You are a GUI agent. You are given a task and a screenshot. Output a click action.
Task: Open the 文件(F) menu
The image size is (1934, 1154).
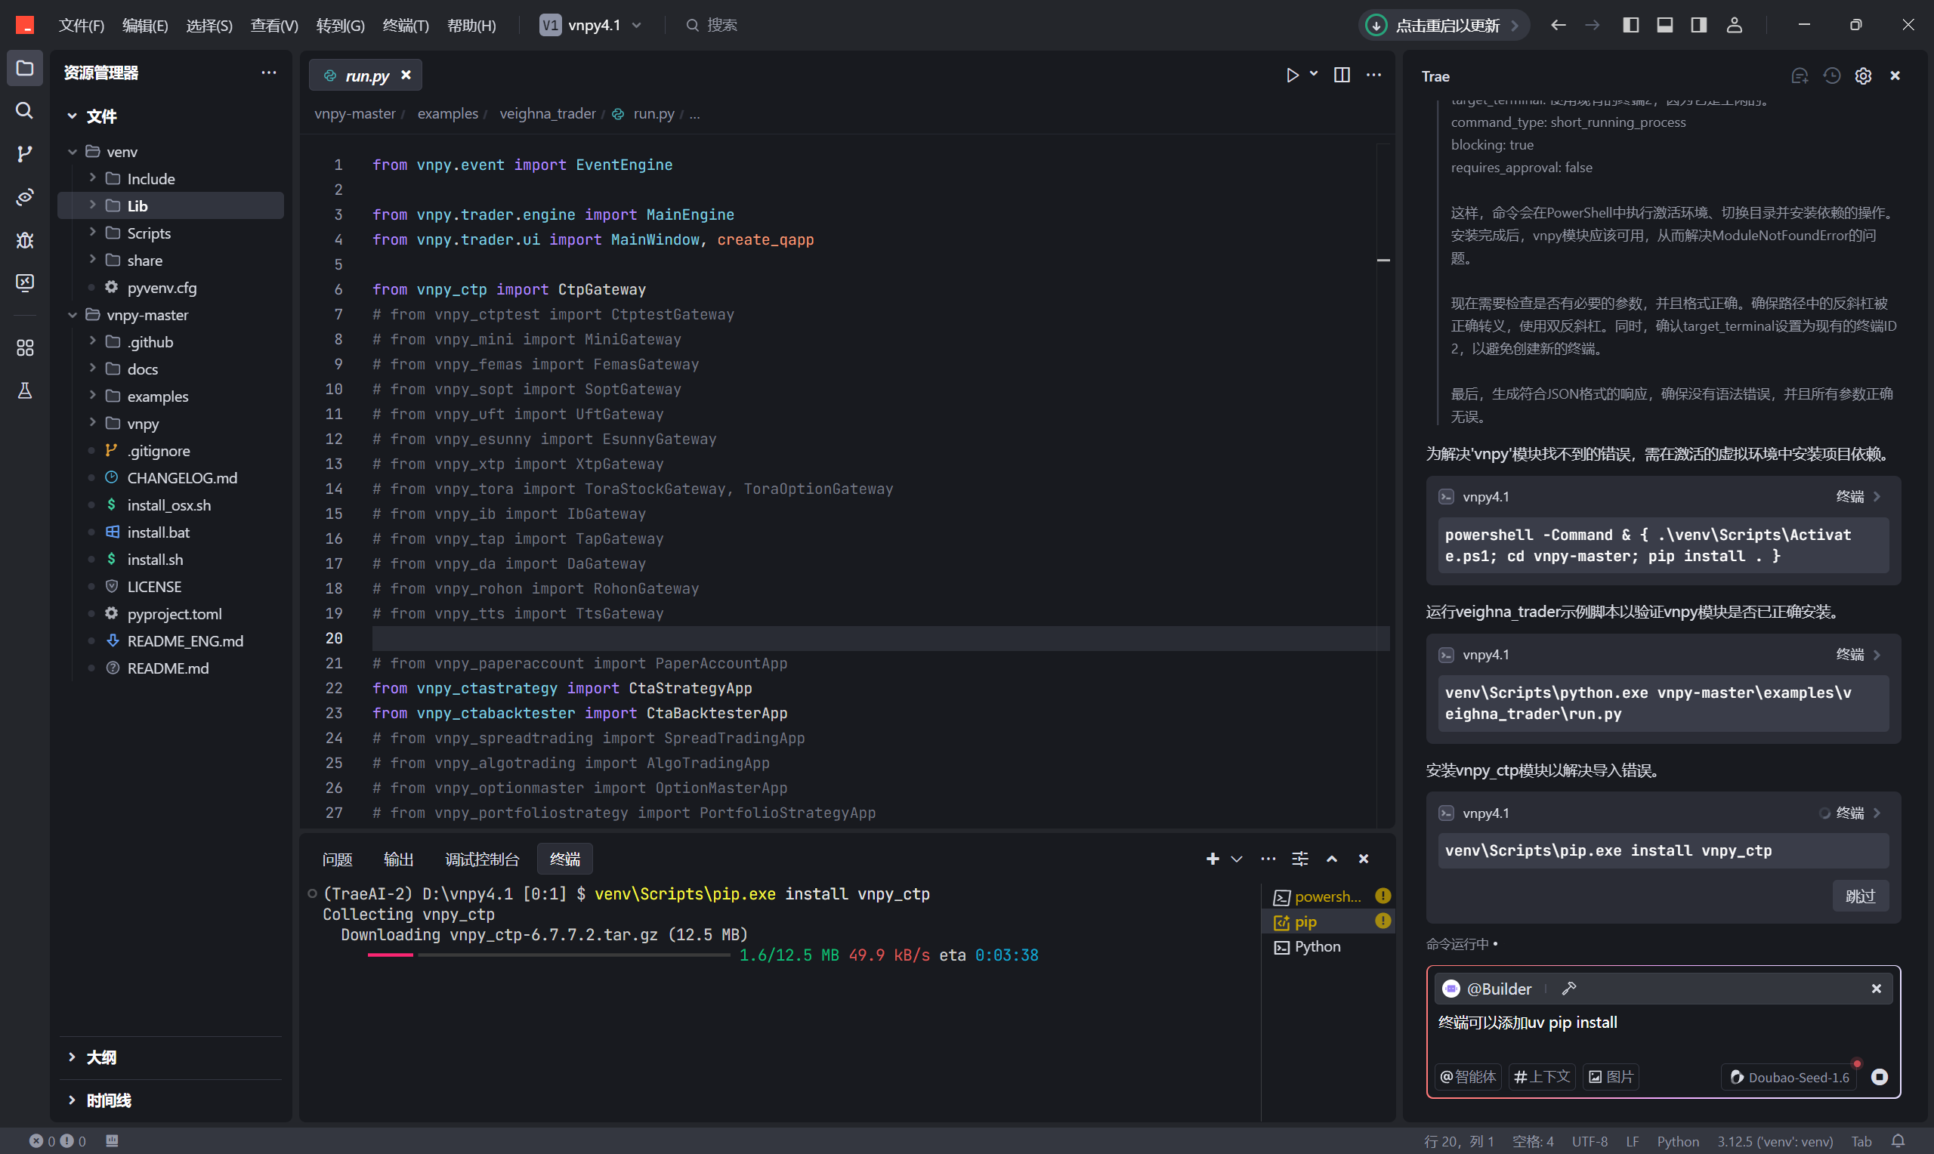[82, 25]
